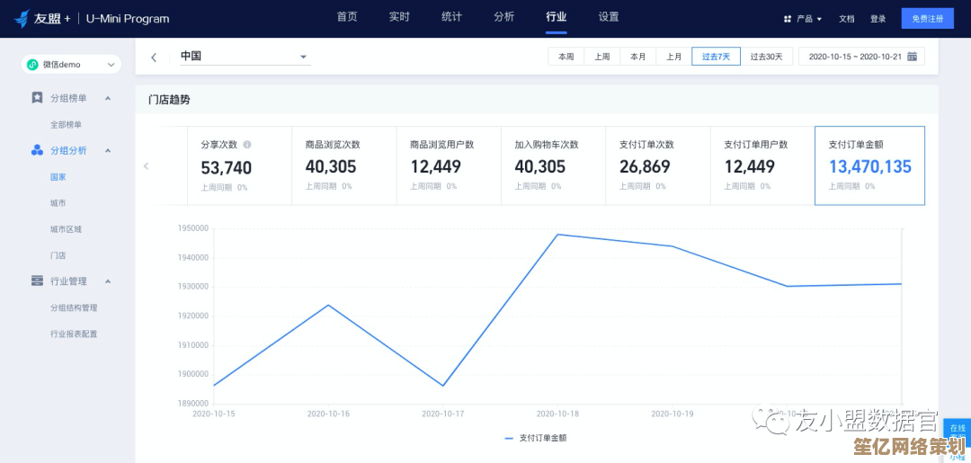This screenshot has height=463, width=971.
Task: Switch to the 分析 tab
Action: point(503,17)
